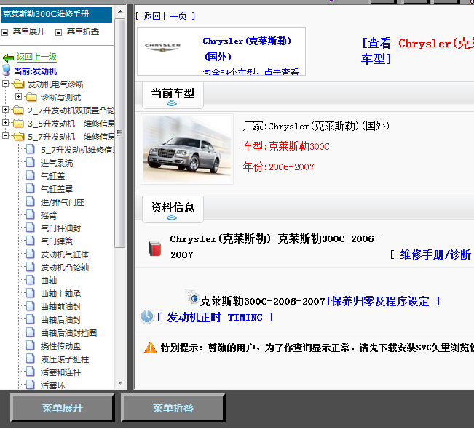Click the sidebar scrollbar up arrow

click(120, 12)
